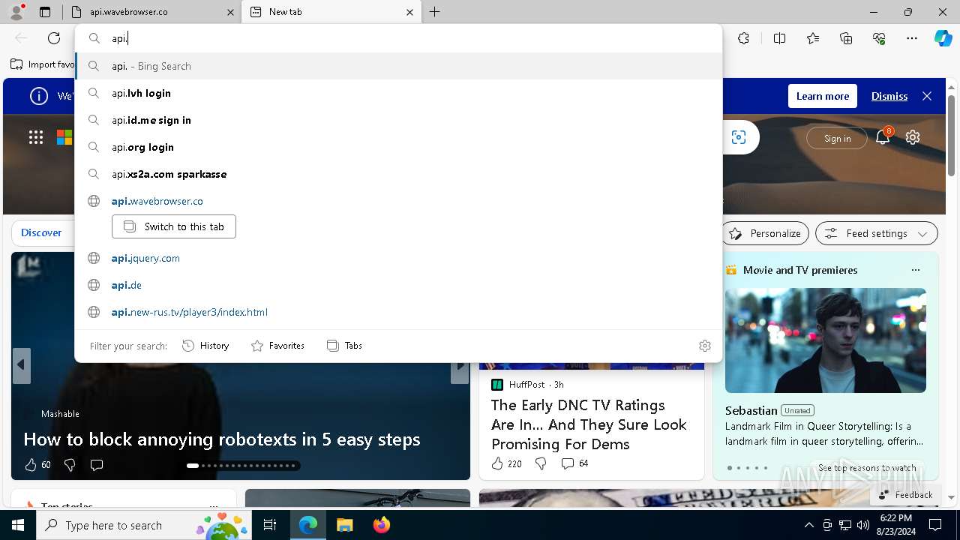Select suggestion api.org login
The width and height of the screenshot is (960, 540).
(398, 147)
